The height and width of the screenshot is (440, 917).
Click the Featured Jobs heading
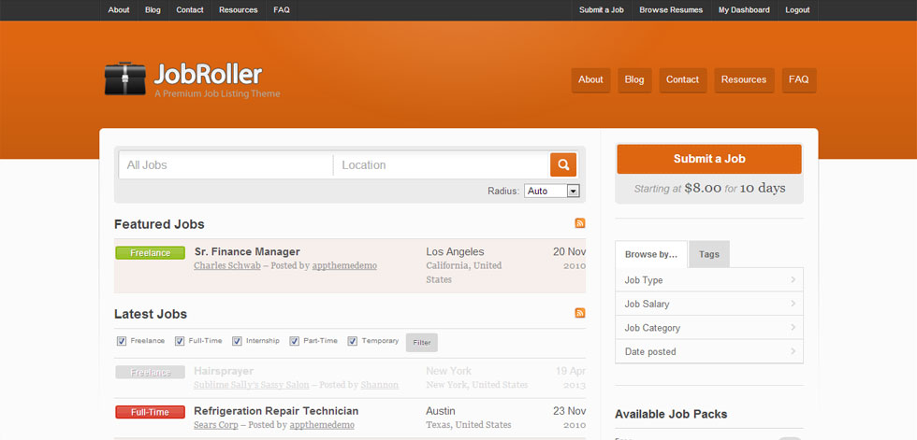pos(159,224)
